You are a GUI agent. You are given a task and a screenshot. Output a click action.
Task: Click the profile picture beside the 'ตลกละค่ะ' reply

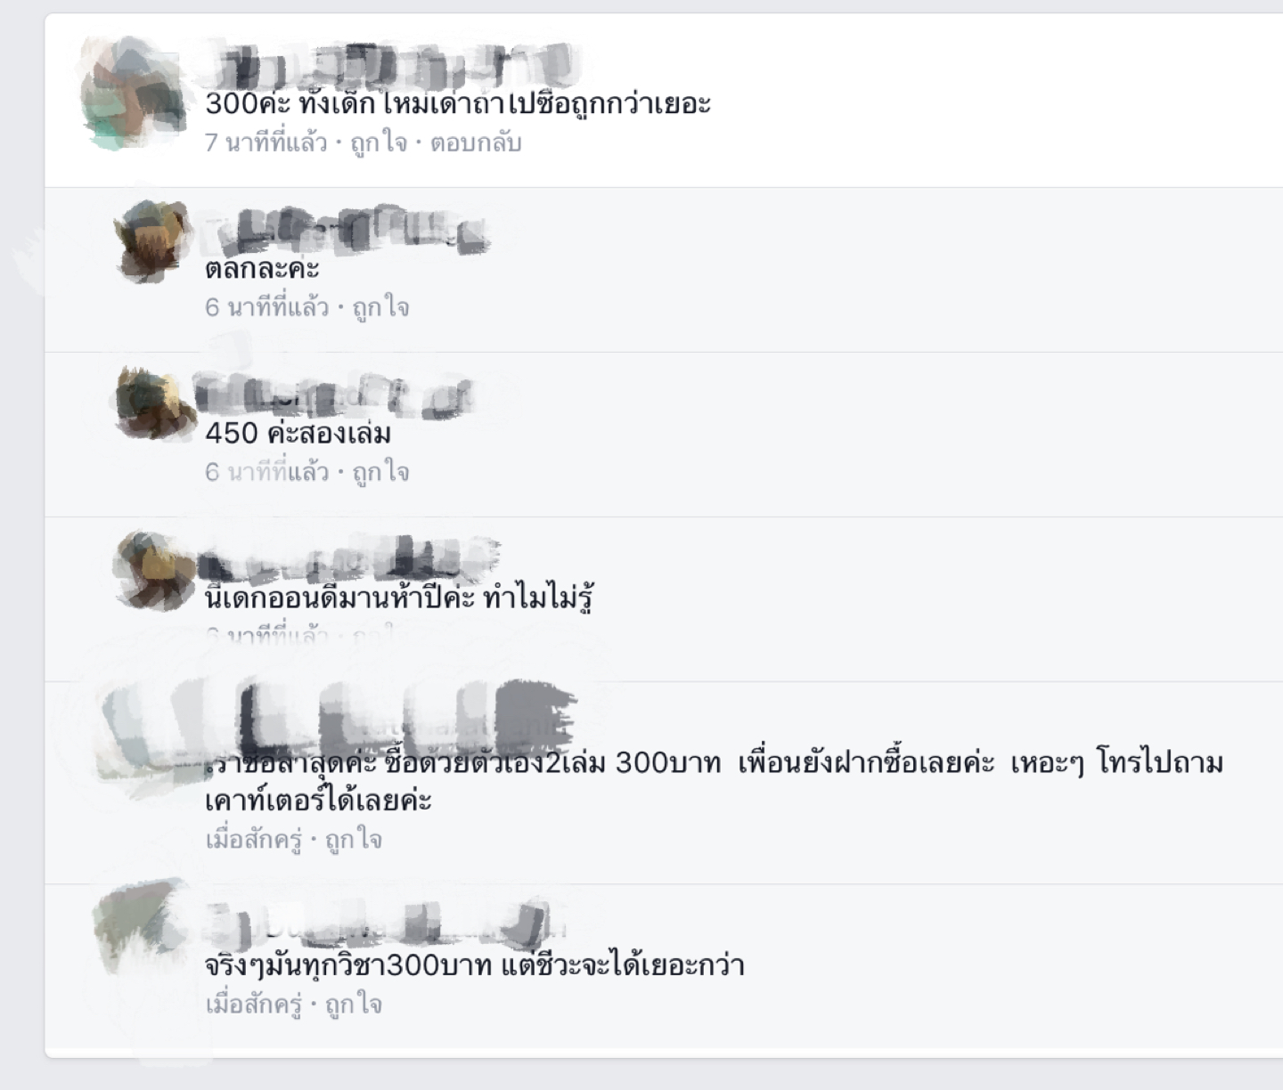pos(153,239)
